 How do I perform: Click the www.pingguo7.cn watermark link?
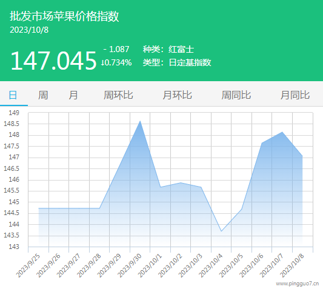pos(298,284)
